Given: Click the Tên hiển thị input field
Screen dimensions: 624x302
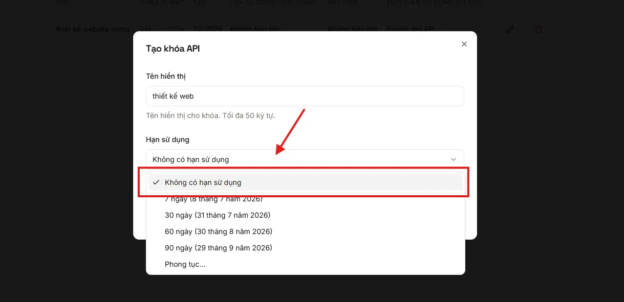Looking at the screenshot, I should pos(305,96).
